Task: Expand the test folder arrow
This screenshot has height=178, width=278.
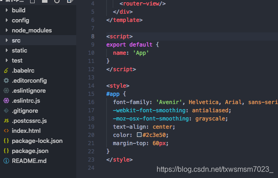Action: [7, 60]
